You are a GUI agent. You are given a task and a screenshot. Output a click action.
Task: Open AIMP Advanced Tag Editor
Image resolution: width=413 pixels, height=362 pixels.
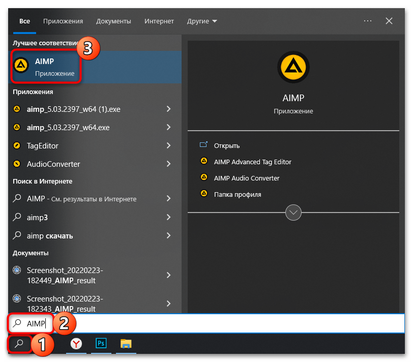coord(252,162)
